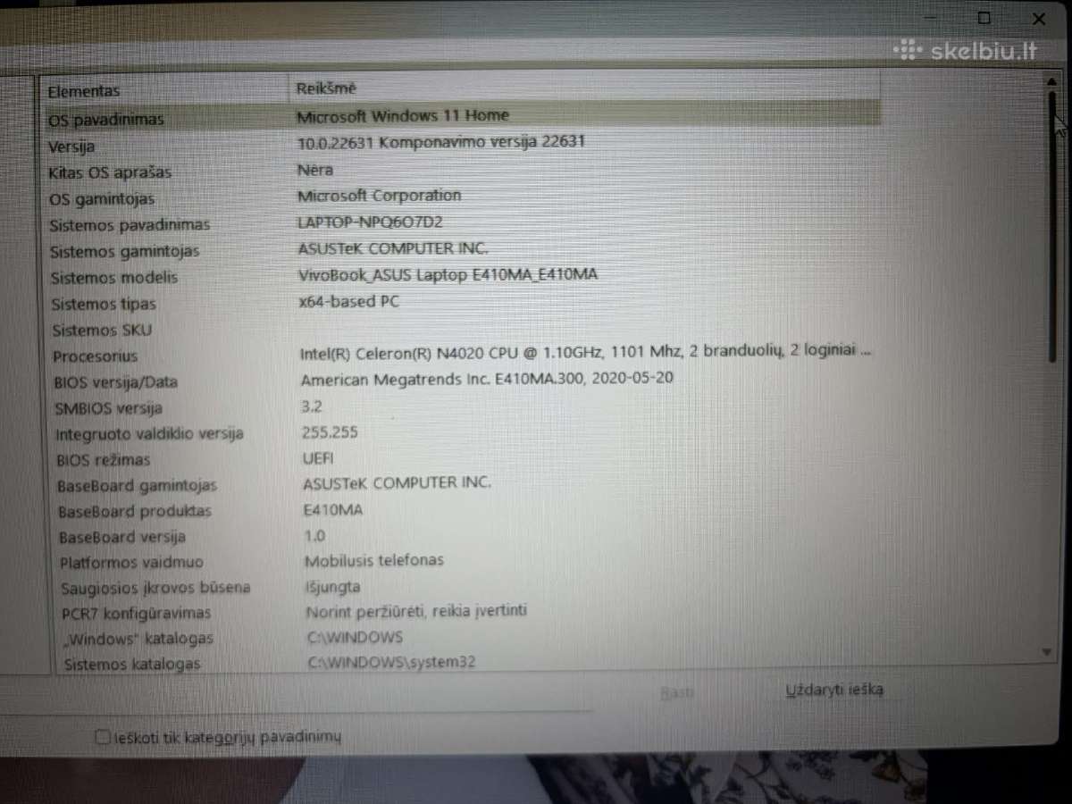Select the 'Sistemos gamintojas' row
Screen dimensions: 1072x804
coord(463,250)
